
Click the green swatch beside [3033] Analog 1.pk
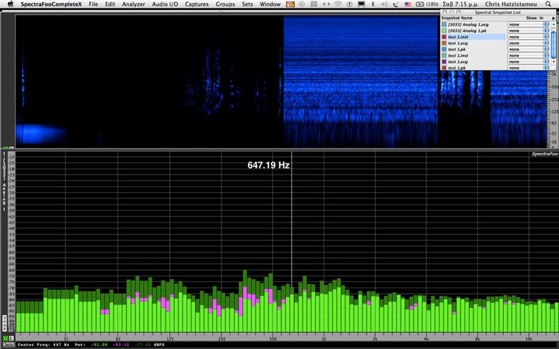(444, 30)
